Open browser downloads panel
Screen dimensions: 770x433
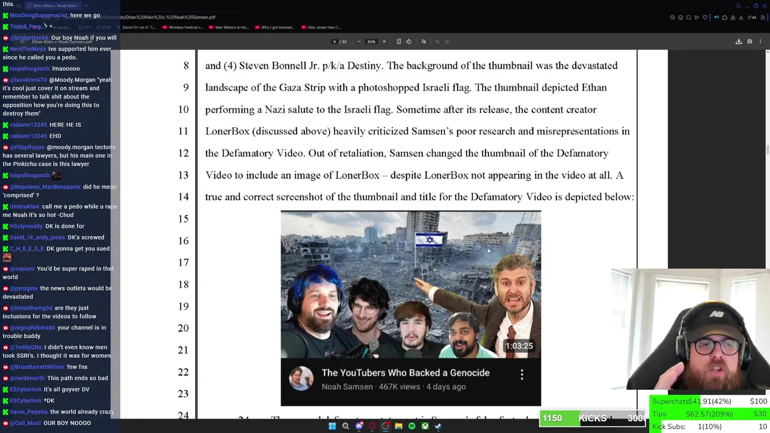[741, 17]
